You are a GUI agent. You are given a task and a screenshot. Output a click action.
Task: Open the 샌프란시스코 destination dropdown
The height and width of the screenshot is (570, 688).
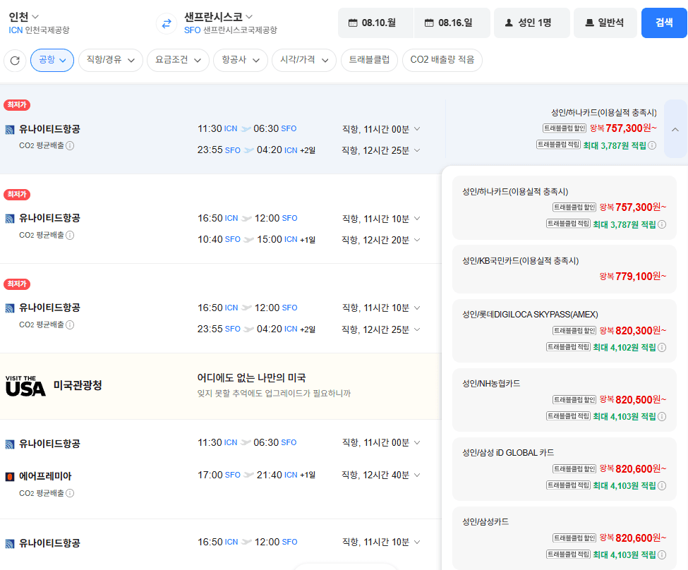[x=218, y=17]
